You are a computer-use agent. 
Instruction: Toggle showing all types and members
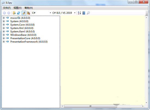[x=28, y=13]
